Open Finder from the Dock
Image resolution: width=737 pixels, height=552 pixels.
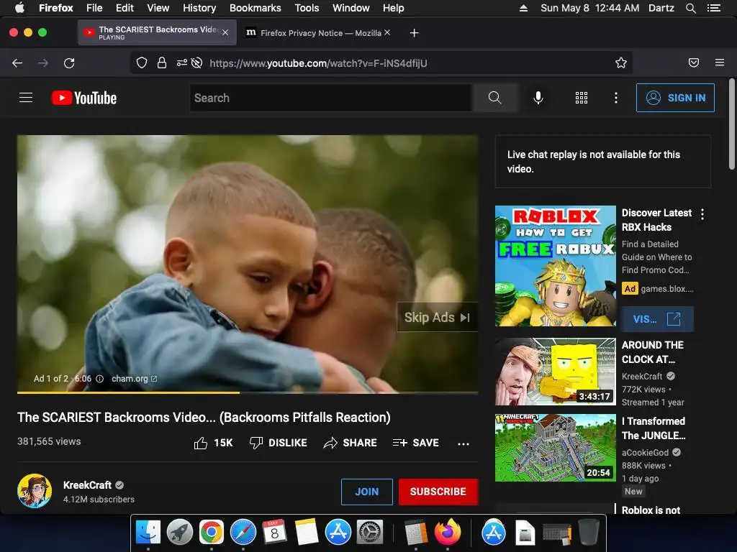tap(148, 533)
